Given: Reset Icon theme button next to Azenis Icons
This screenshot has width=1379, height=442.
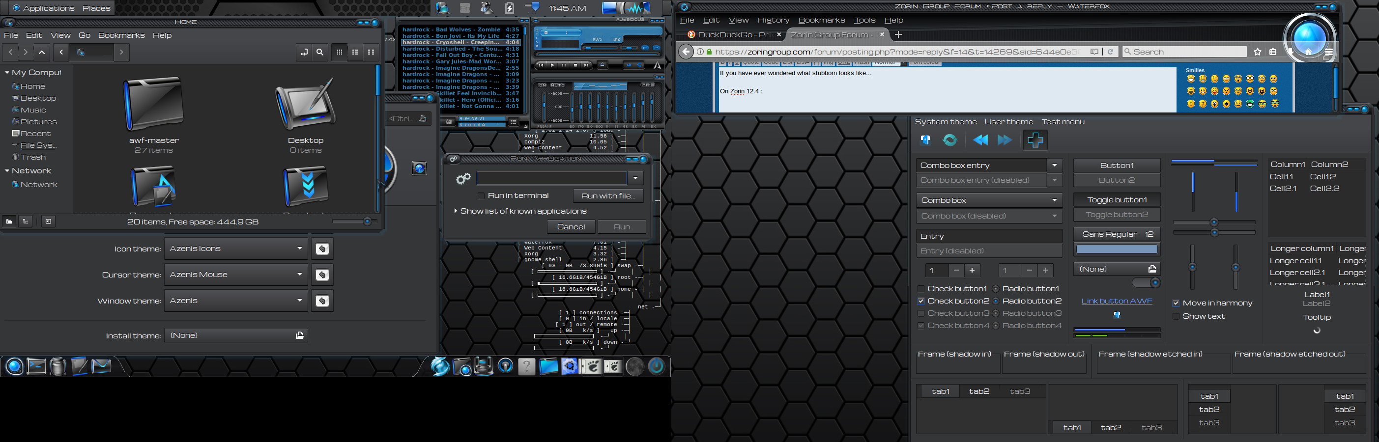Looking at the screenshot, I should click(x=322, y=249).
